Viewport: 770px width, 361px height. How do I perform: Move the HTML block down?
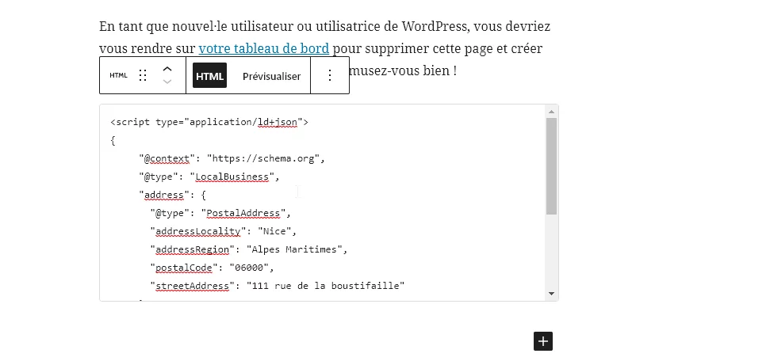point(167,82)
